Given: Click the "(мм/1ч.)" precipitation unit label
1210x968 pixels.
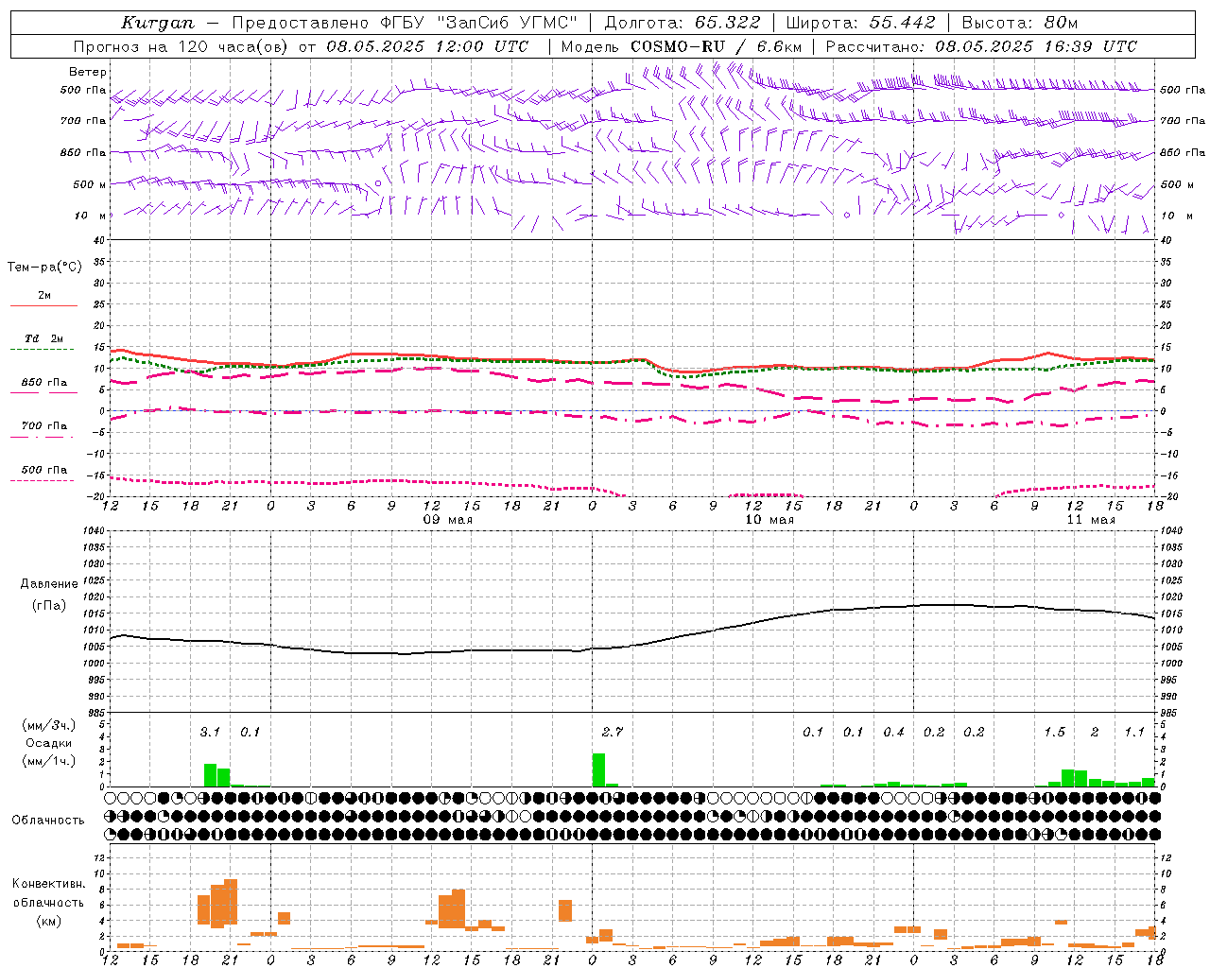Looking at the screenshot, I should tap(49, 761).
